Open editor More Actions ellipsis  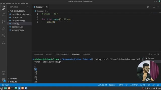158,7
